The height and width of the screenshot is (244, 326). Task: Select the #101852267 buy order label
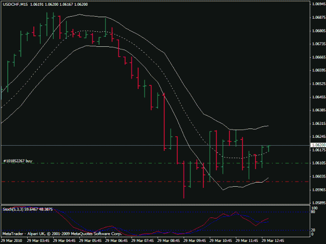pos(18,161)
